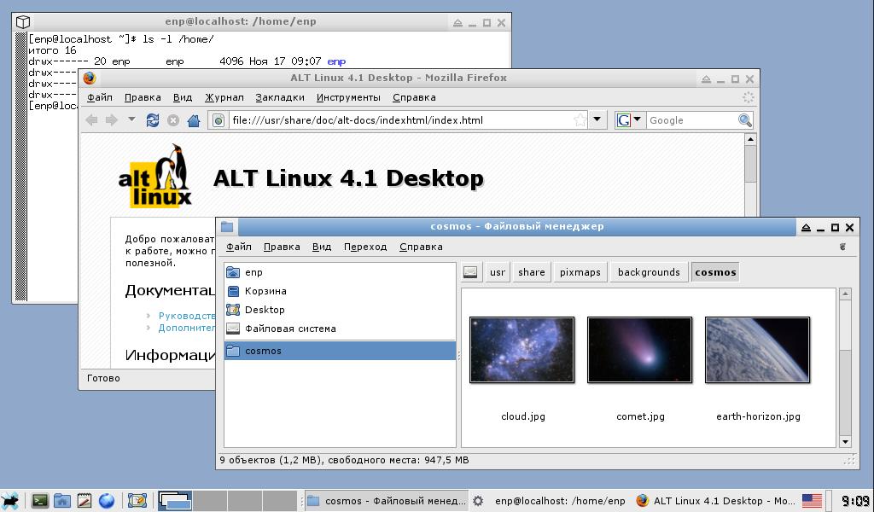The width and height of the screenshot is (874, 512).
Task: Click the Firefox Stop loading icon
Action: pos(173,120)
